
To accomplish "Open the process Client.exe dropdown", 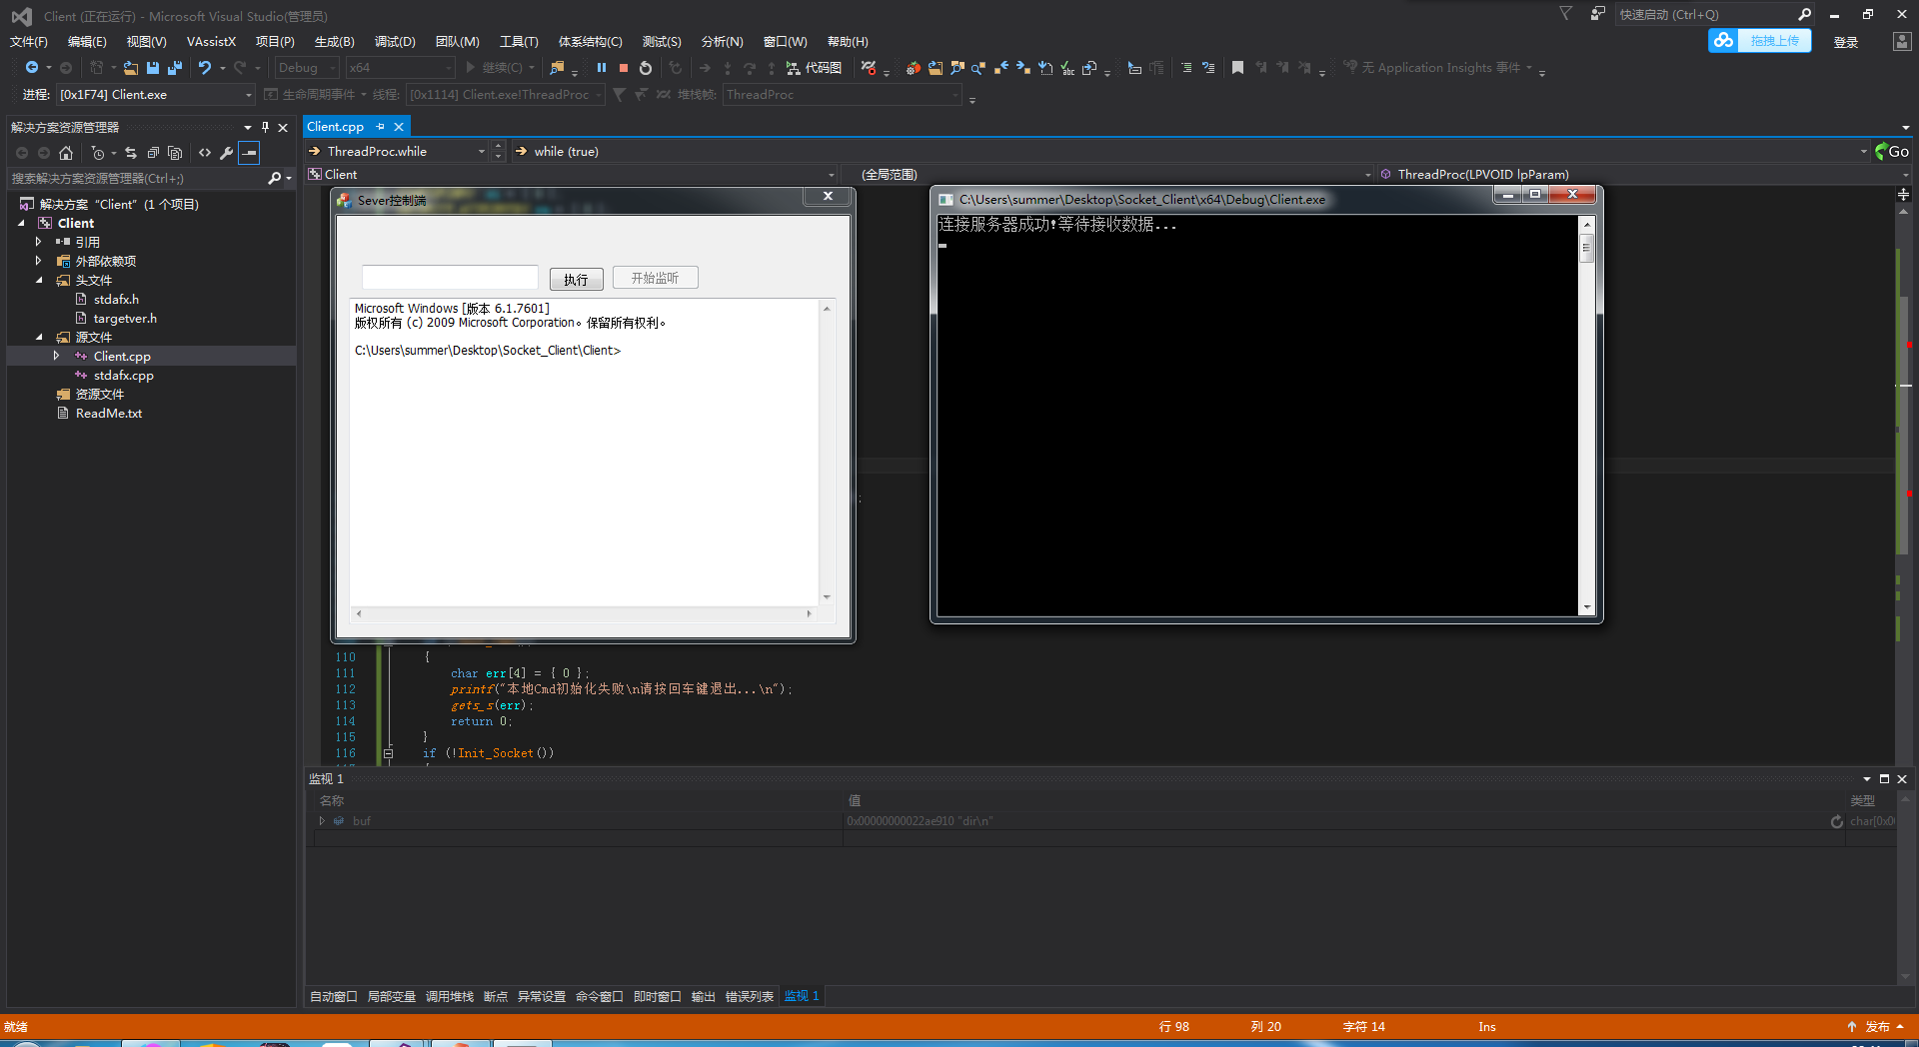I will click(x=155, y=95).
